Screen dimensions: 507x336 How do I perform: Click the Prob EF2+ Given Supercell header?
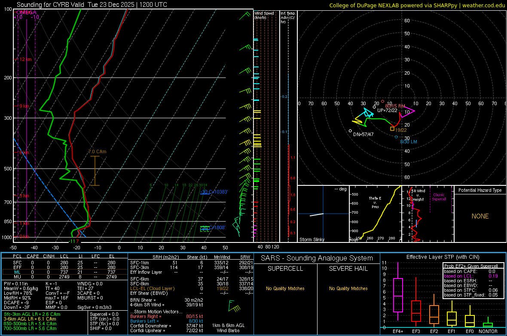click(x=471, y=266)
